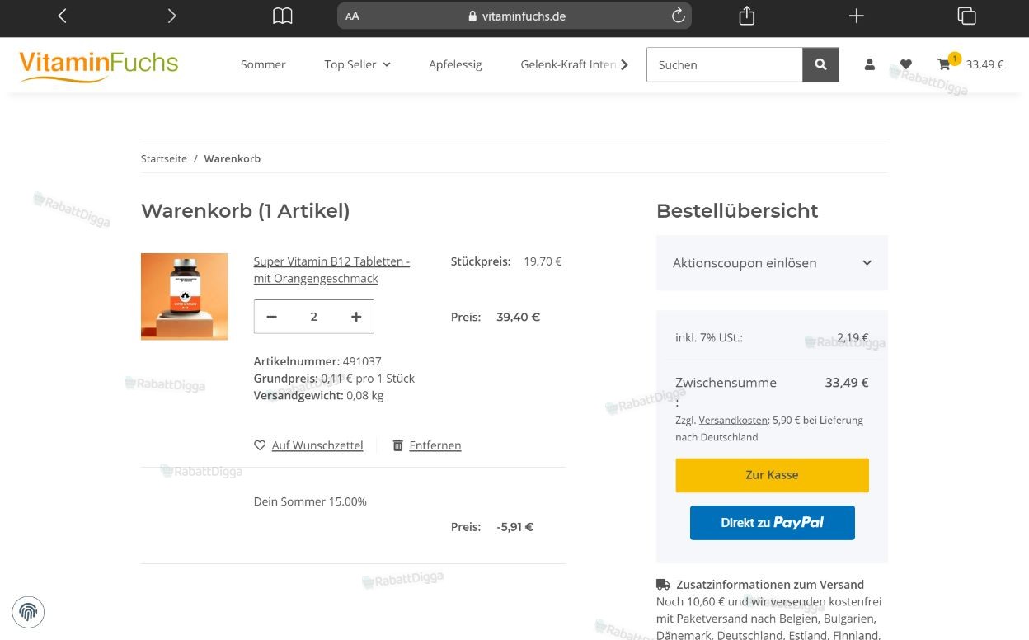Click the Zwischensumme amount 33,49 €
This screenshot has height=640, width=1029.
(x=847, y=383)
